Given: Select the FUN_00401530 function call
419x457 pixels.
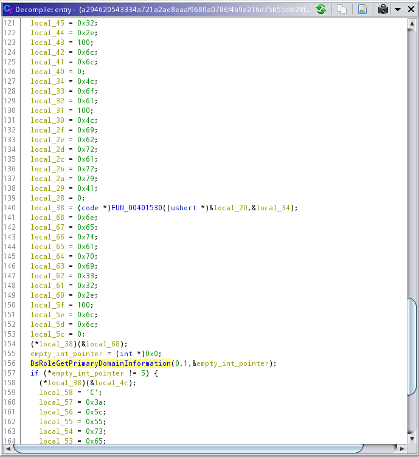Looking at the screenshot, I should [137, 208].
